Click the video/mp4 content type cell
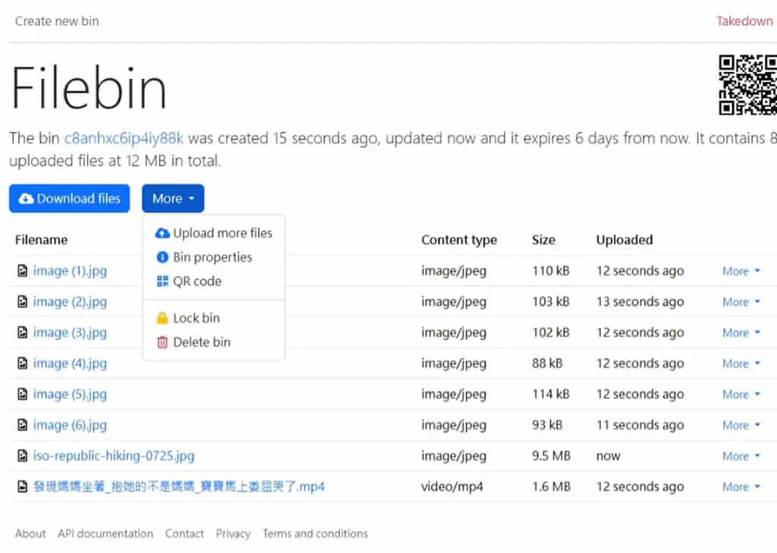Viewport: 777px width, 553px height. point(452,486)
